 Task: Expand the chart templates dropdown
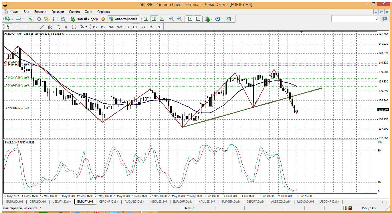233,19
